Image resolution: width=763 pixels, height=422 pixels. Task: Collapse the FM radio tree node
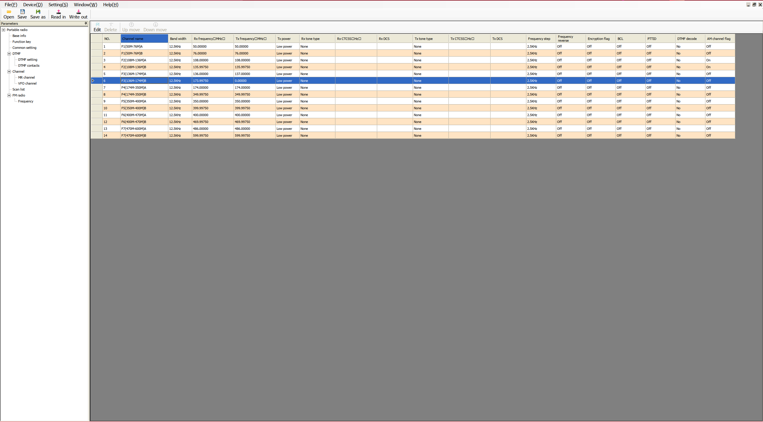tap(9, 95)
